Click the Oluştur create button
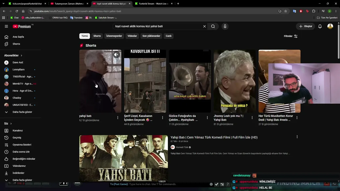The height and width of the screenshot is (191, 340). tap(305, 26)
